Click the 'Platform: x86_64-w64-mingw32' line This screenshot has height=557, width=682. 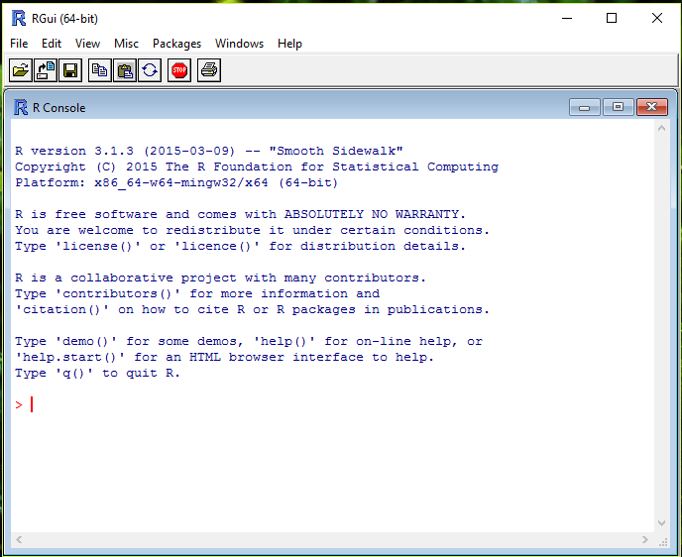click(176, 182)
